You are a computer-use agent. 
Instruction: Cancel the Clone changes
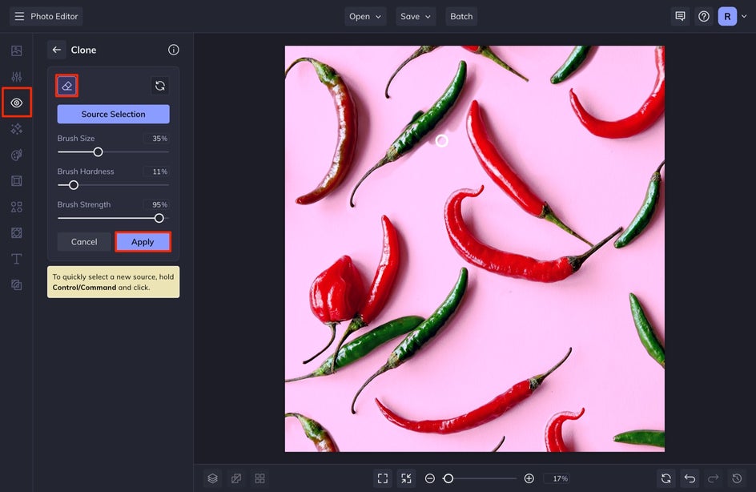pos(84,242)
